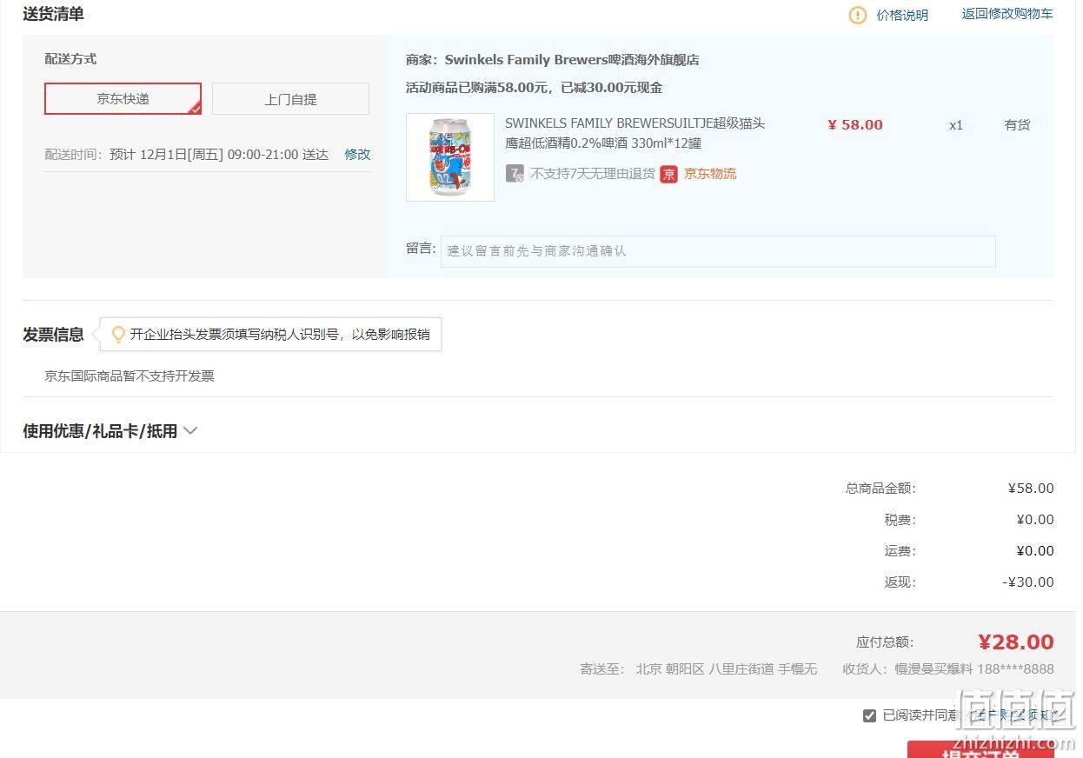
Task: Click 修改 to change delivery time
Action: point(357,155)
